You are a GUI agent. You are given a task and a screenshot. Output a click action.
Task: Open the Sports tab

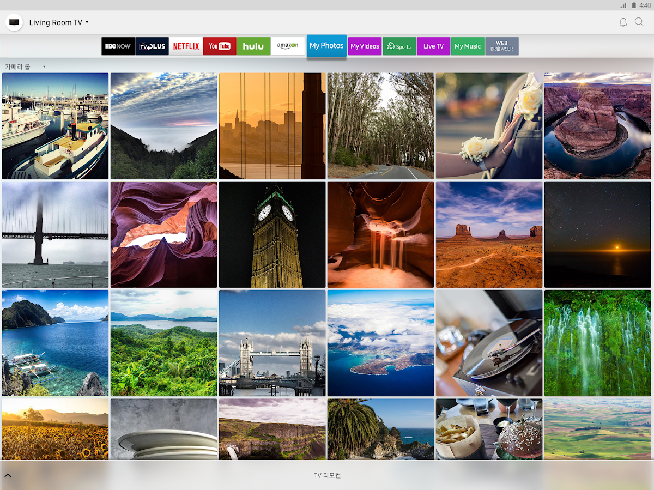pos(399,46)
